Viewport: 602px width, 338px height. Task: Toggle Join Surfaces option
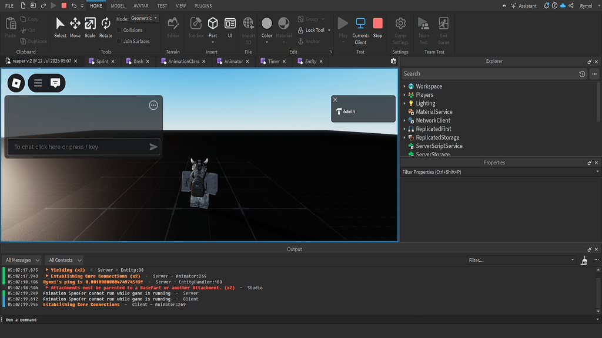pos(119,41)
